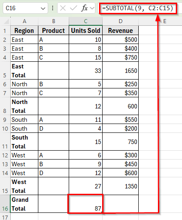The width and height of the screenshot is (182, 220).
Task: Click the Region header cell
Action: (25, 31)
